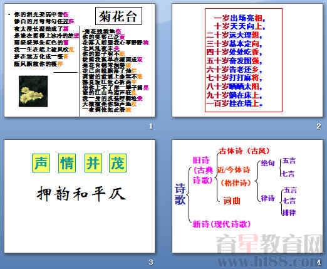This screenshot has height=269, width=327.
Task: Click the slide number 3 label
Action: pos(151,262)
